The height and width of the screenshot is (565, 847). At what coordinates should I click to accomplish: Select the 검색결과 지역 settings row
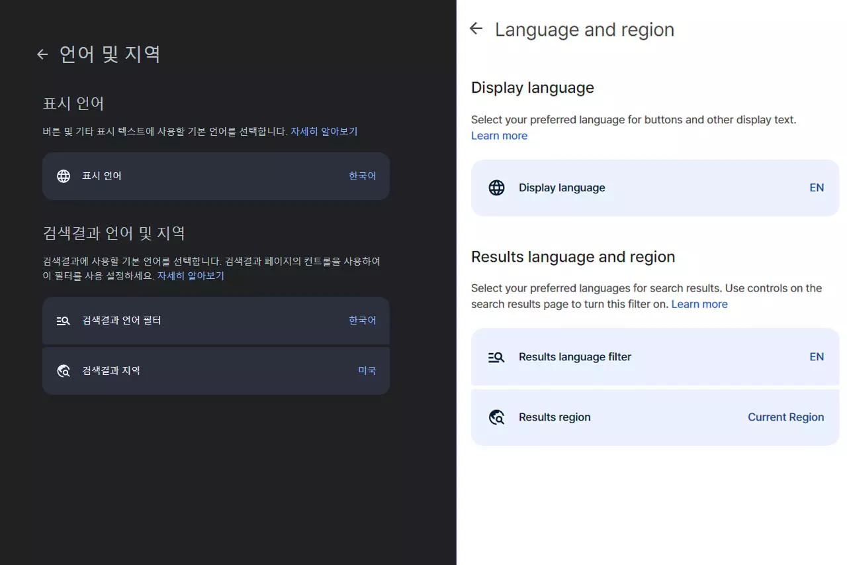pos(216,370)
